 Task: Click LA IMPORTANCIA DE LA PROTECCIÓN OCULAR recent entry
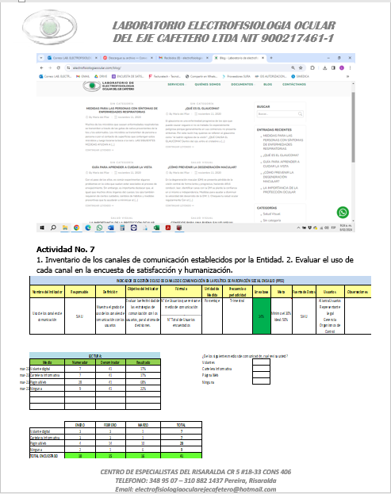[x=281, y=190]
